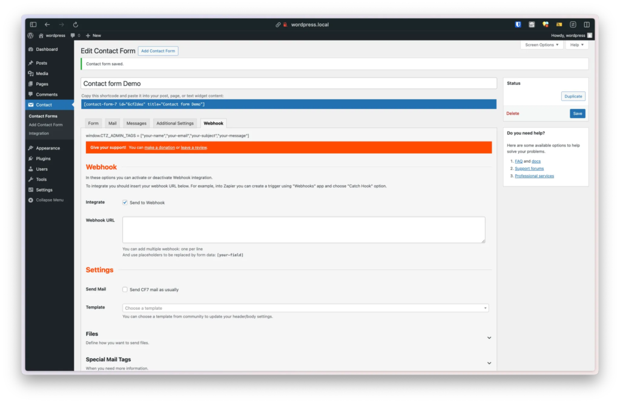The image size is (620, 403).
Task: Click the Dashboard sidebar icon
Action: click(x=31, y=50)
